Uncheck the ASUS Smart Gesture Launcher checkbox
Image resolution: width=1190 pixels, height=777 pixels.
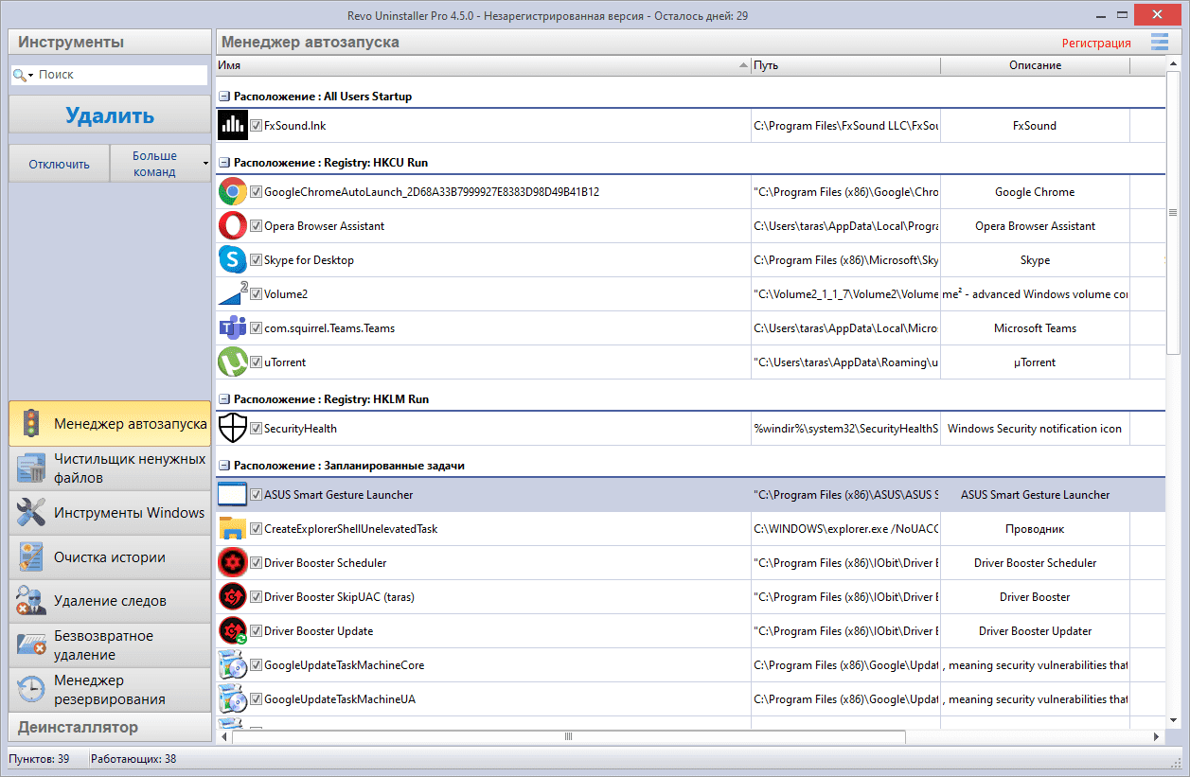(256, 495)
